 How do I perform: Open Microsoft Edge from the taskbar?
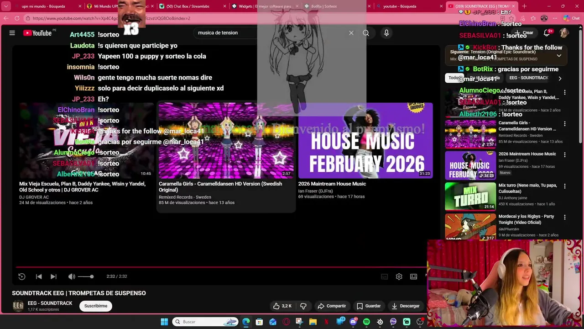tap(246, 322)
